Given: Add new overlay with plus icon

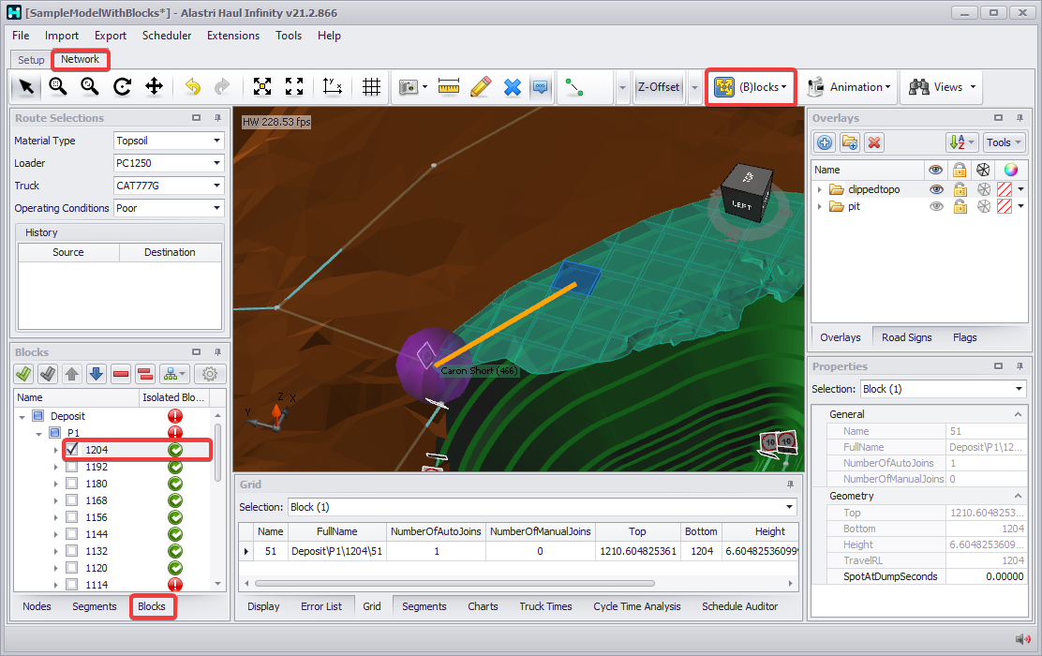Looking at the screenshot, I should [825, 142].
